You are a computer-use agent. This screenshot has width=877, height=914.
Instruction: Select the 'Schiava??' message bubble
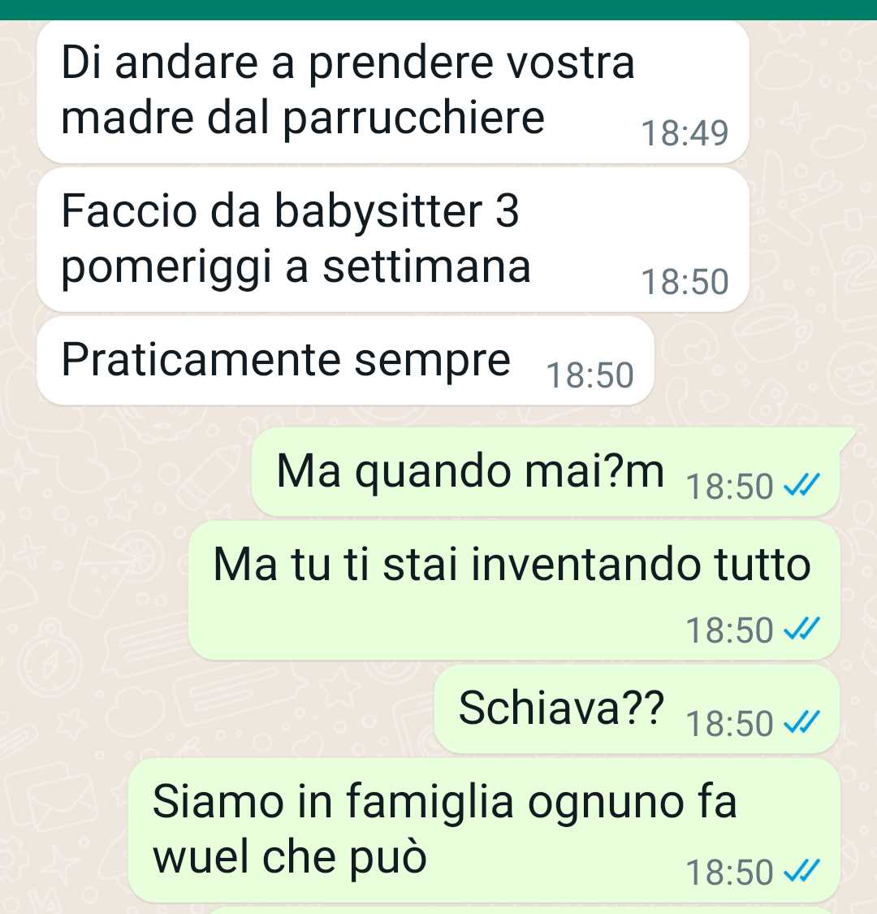[x=637, y=708]
